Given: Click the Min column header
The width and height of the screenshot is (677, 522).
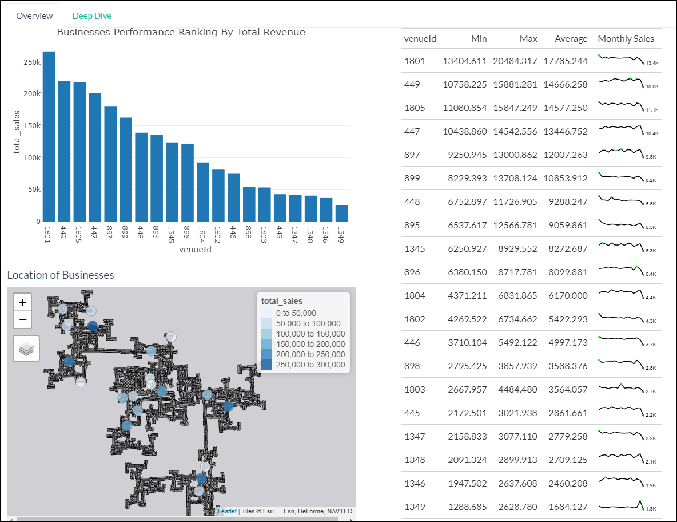Looking at the screenshot, I should (479, 39).
